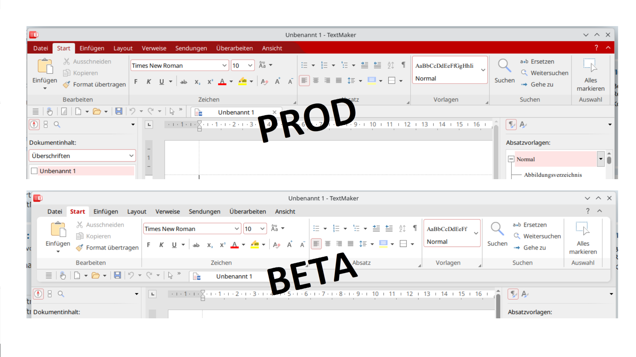Click Ersetzen in PROD window
The width and height of the screenshot is (636, 357).
(537, 61)
